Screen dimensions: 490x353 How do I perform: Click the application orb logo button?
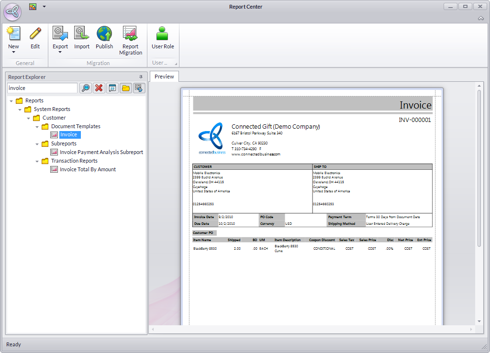point(12,12)
